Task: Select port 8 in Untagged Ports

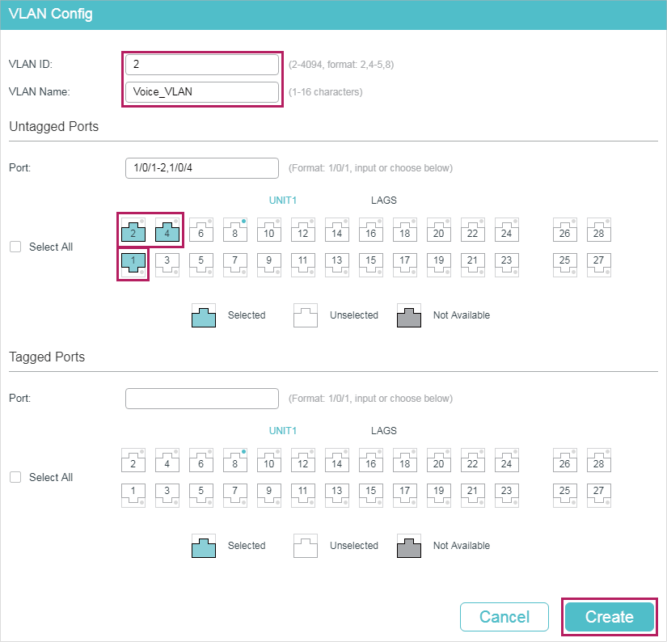Action: pyautogui.click(x=235, y=230)
